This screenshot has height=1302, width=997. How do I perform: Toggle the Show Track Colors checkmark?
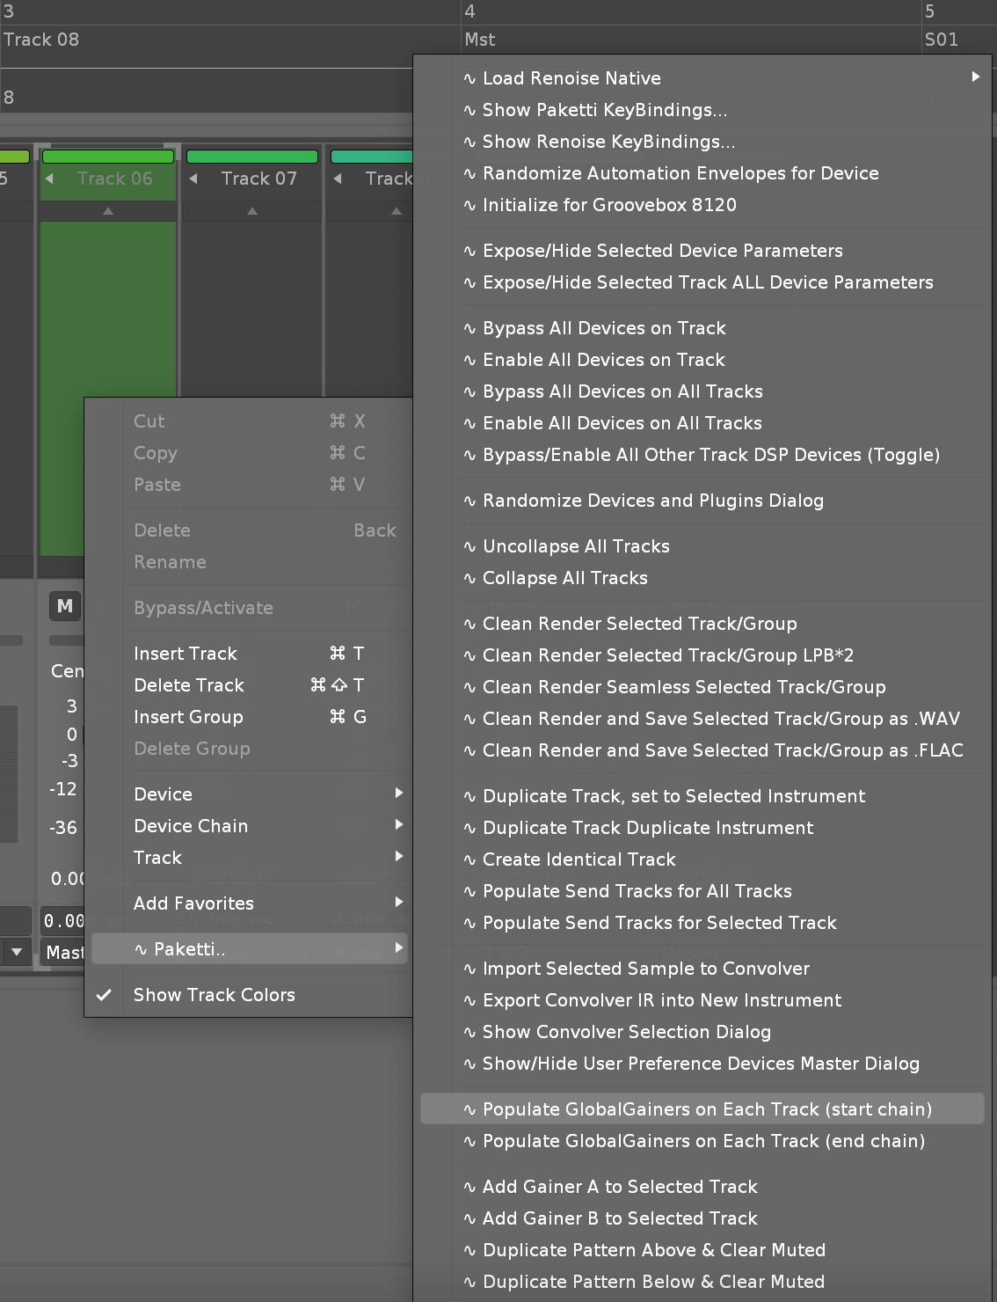[x=104, y=995]
